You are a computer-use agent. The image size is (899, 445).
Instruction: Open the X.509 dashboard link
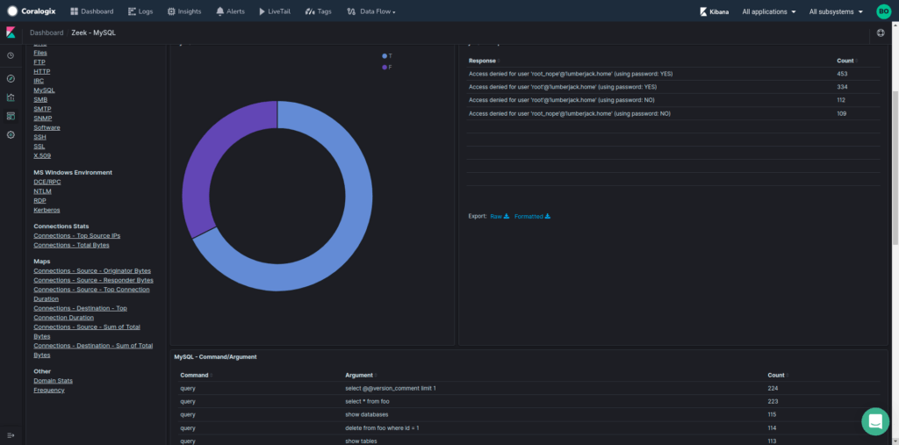tap(42, 155)
